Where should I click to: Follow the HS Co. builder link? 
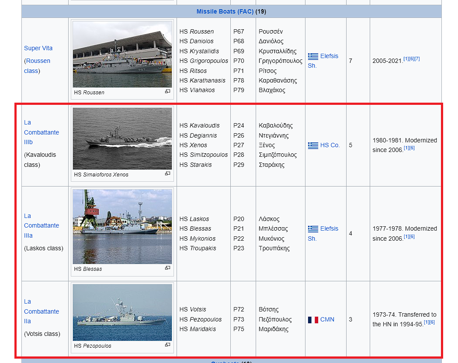330,145
